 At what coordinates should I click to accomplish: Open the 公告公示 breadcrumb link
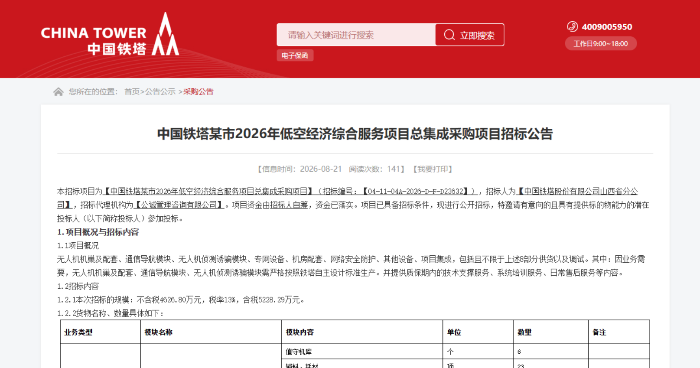click(160, 91)
